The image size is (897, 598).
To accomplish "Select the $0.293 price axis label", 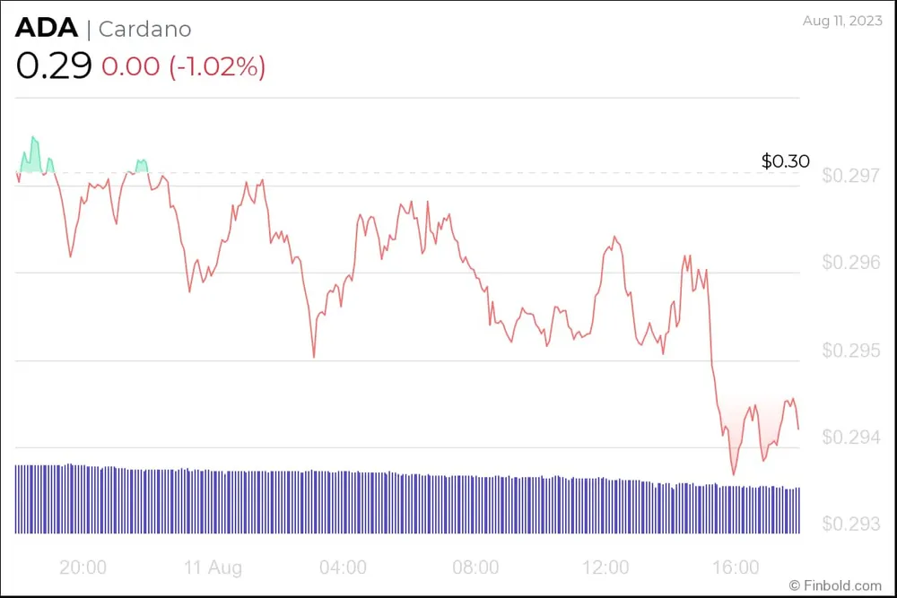I will pyautogui.click(x=849, y=524).
